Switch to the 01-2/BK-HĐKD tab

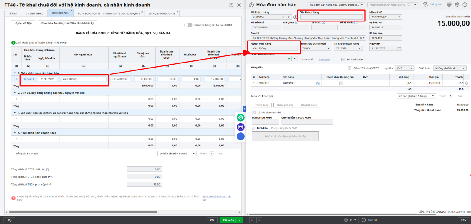[x=34, y=14]
